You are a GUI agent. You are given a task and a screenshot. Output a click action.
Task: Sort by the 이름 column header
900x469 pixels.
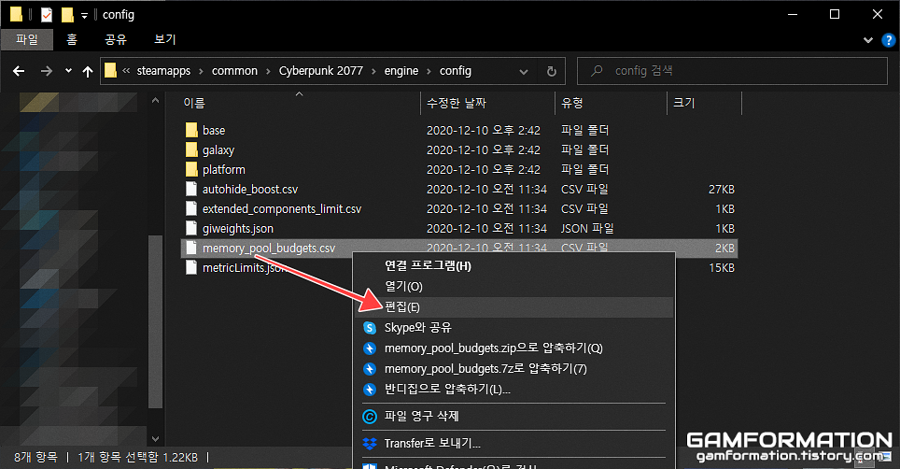[194, 104]
